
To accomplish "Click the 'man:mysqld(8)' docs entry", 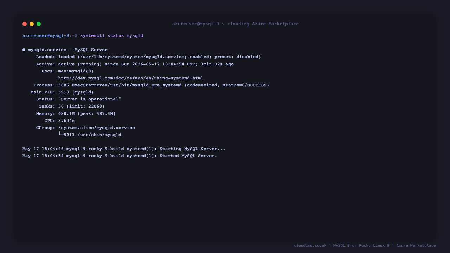I will point(76,71).
